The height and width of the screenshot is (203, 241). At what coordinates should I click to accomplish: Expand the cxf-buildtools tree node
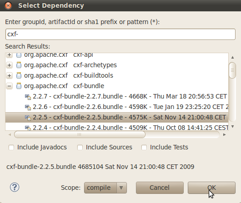(x=10, y=75)
